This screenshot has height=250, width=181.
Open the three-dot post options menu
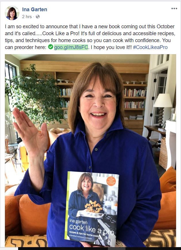(x=174, y=9)
